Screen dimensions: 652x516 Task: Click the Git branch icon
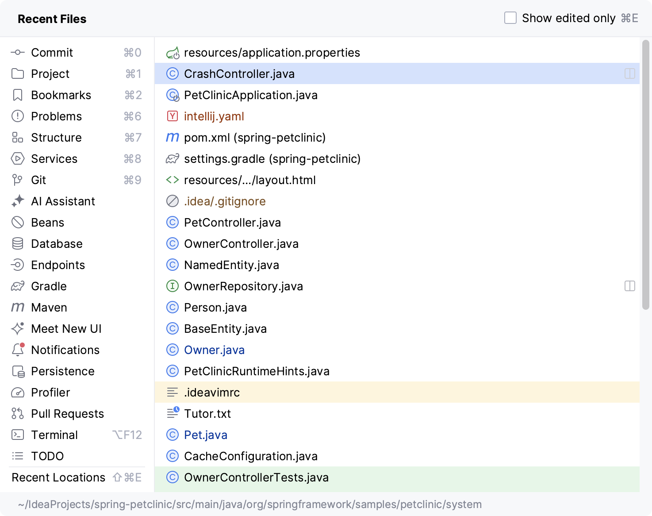point(17,180)
